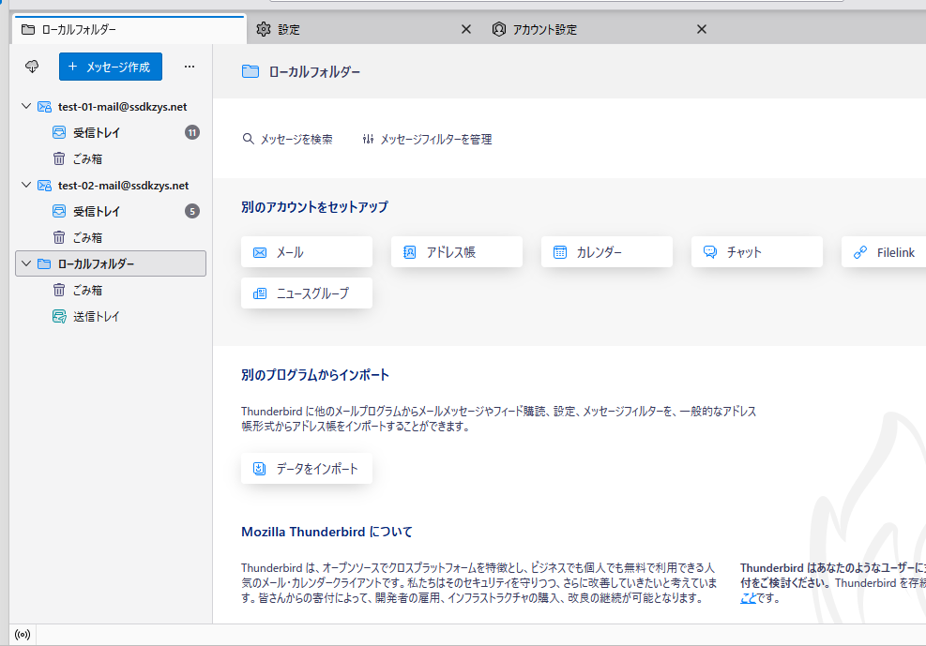Click the status bar connection status icon
The height and width of the screenshot is (646, 926).
(23, 635)
